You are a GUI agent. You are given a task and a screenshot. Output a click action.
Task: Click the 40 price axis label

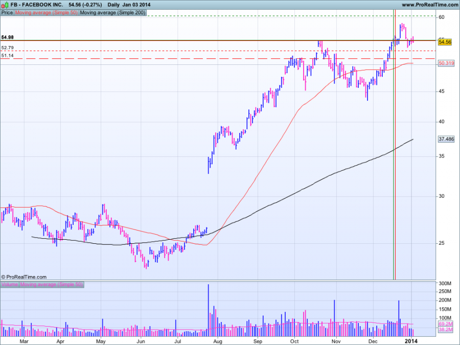[442, 122]
